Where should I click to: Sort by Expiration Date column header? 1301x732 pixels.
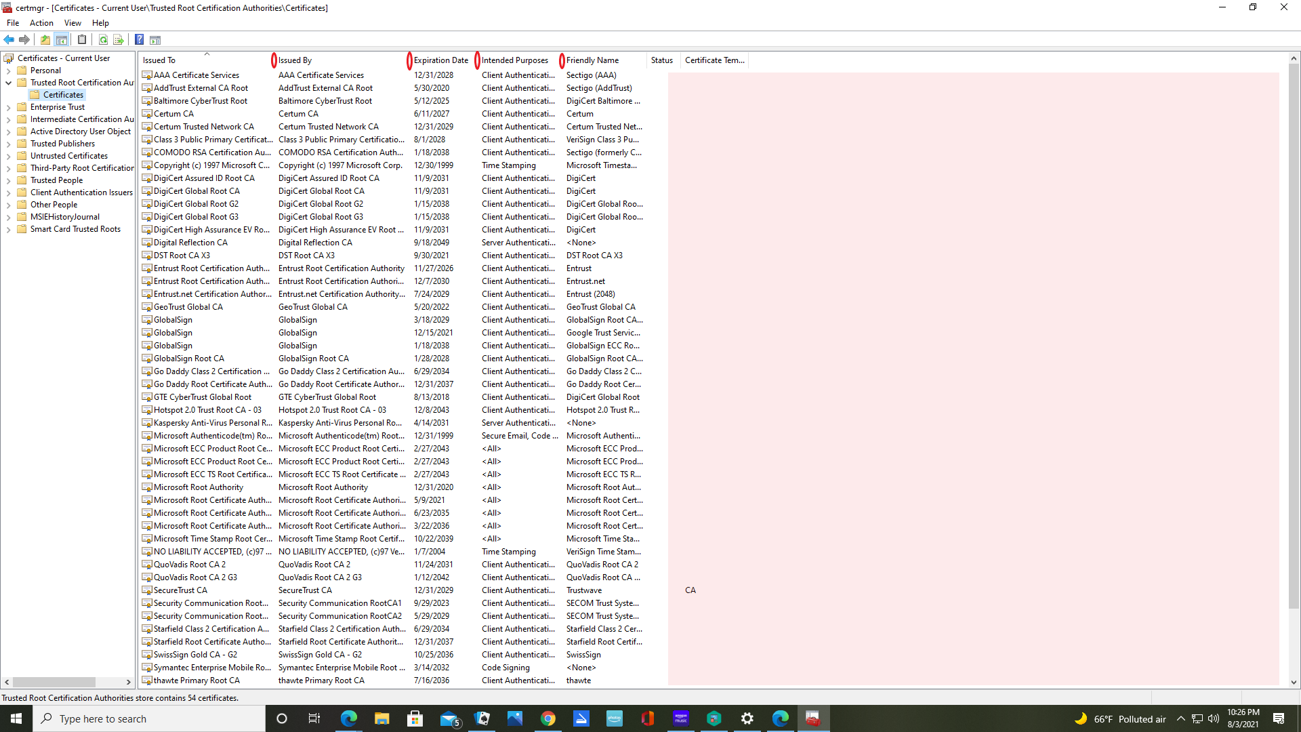[x=443, y=60]
